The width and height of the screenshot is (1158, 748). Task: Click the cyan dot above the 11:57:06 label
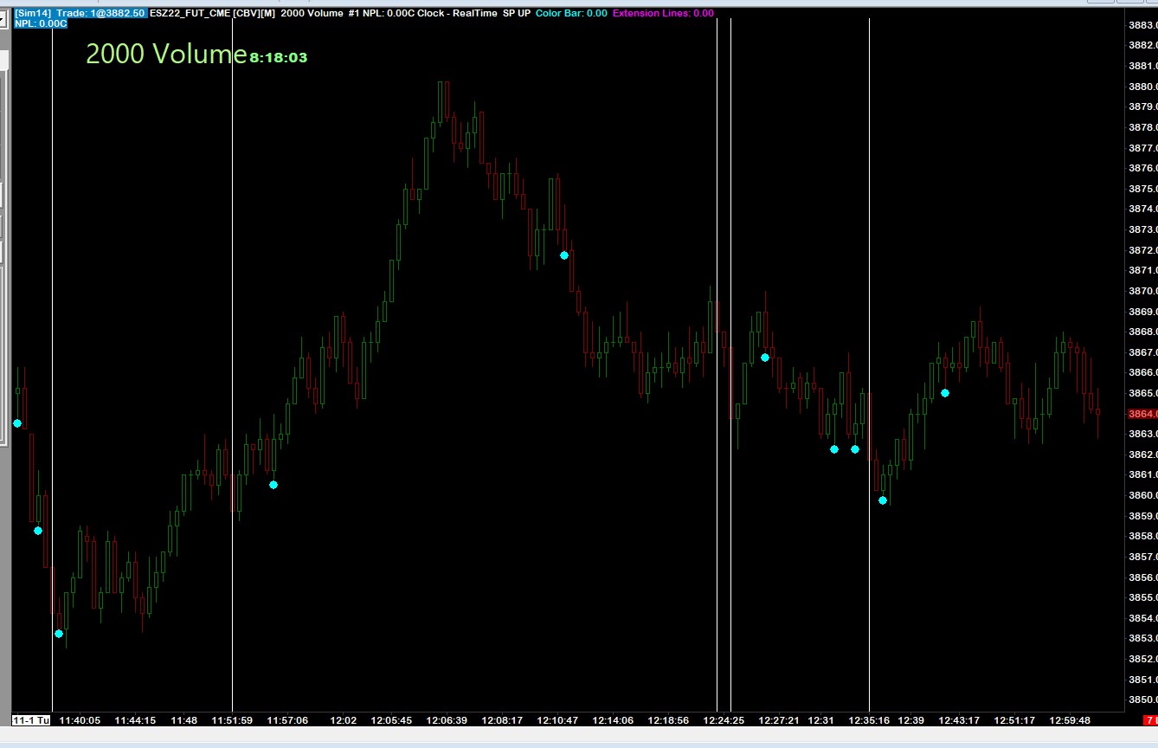tap(273, 485)
